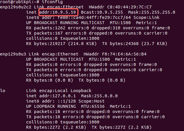Click the enp129s0u2c2 interface name
This screenshot has width=184, height=131.
[16, 7]
